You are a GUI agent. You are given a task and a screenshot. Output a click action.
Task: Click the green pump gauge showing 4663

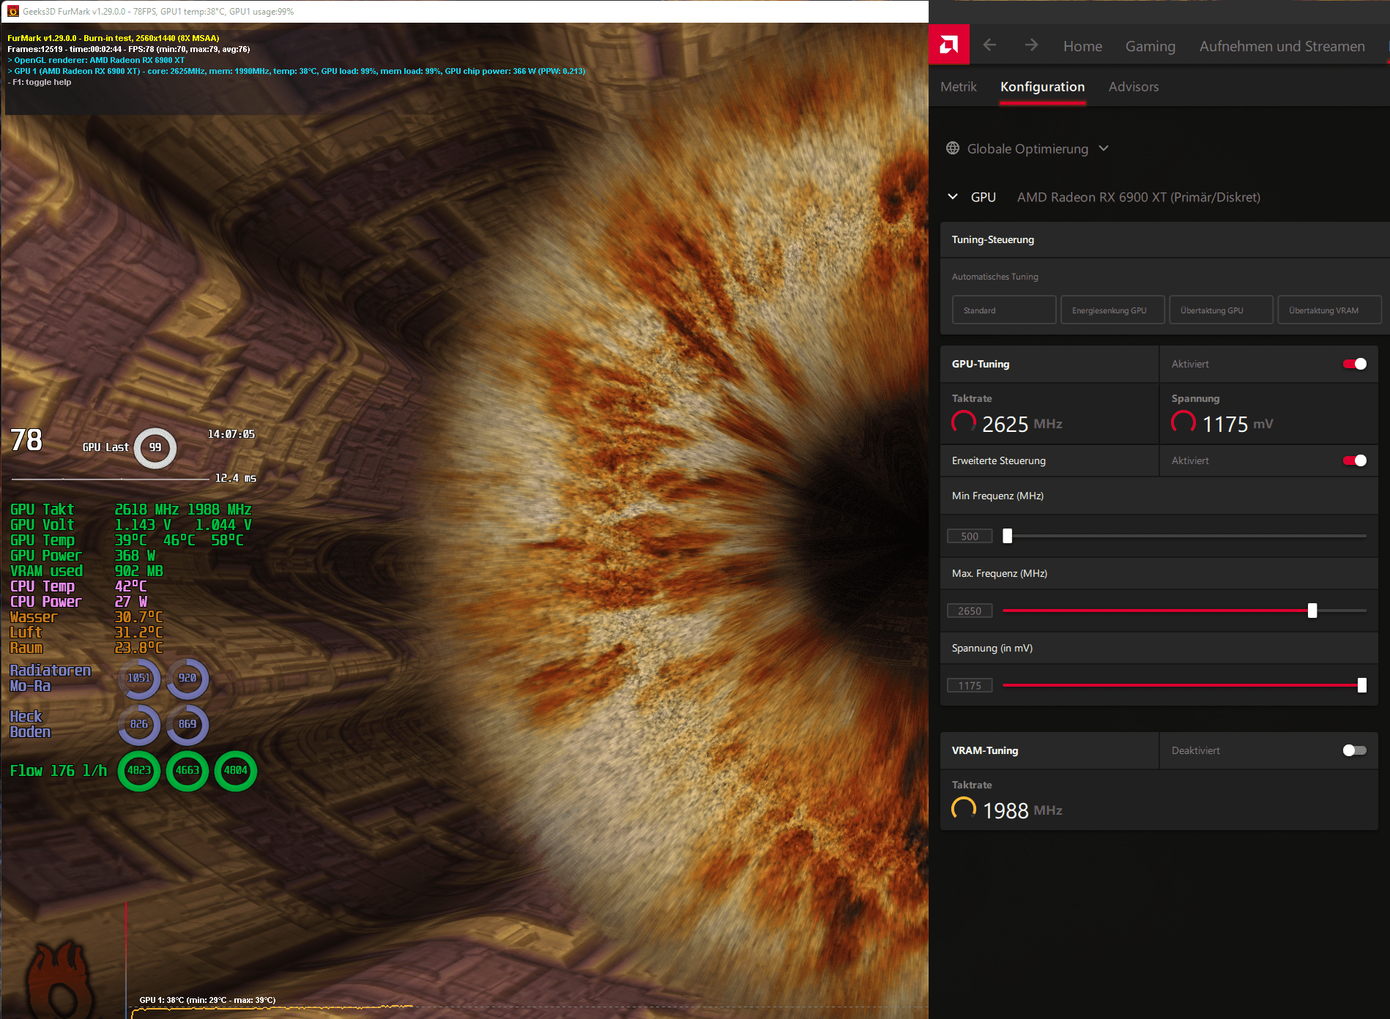[187, 770]
